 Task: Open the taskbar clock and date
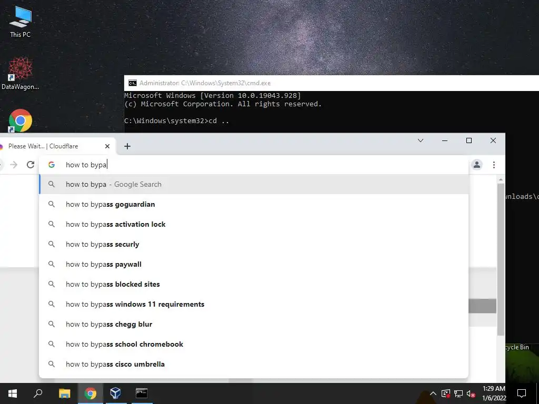point(494,393)
